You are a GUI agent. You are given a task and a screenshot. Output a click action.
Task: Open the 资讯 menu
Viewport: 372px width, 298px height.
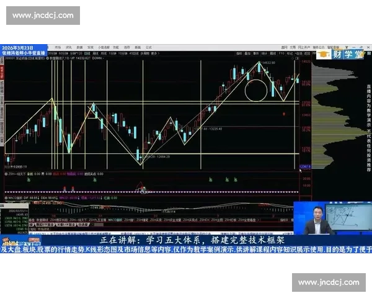(69, 48)
